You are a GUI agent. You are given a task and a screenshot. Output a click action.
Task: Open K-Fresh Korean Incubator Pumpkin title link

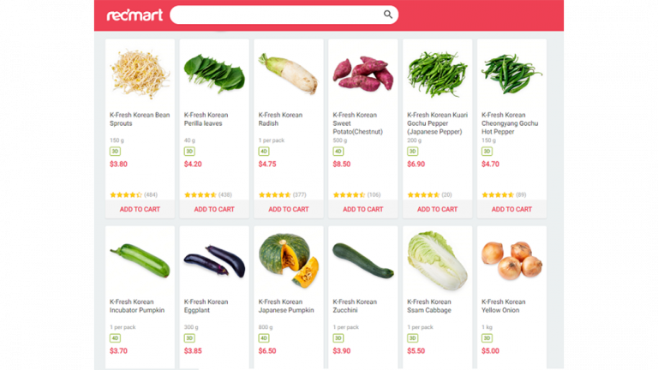pos(139,306)
